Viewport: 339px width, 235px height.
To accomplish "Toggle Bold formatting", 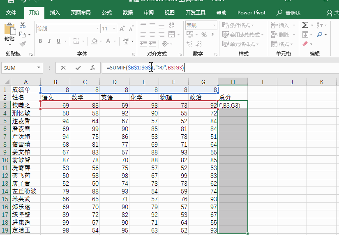I will coord(40,41).
